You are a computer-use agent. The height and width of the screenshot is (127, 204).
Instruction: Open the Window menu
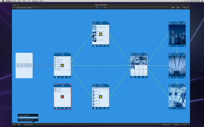click(35, 1)
